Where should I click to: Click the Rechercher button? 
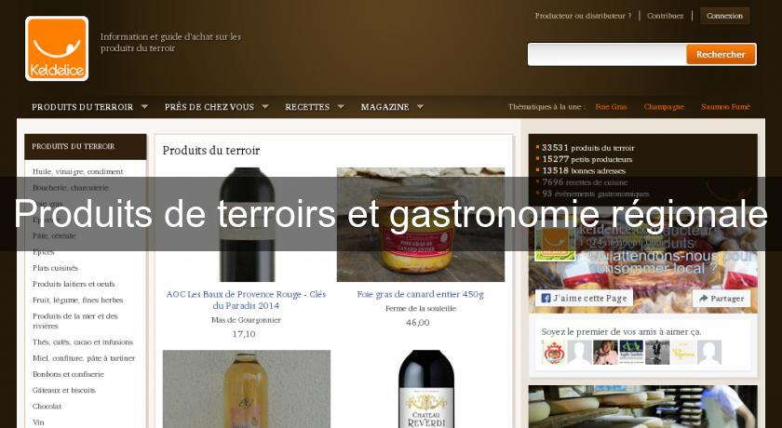(721, 54)
